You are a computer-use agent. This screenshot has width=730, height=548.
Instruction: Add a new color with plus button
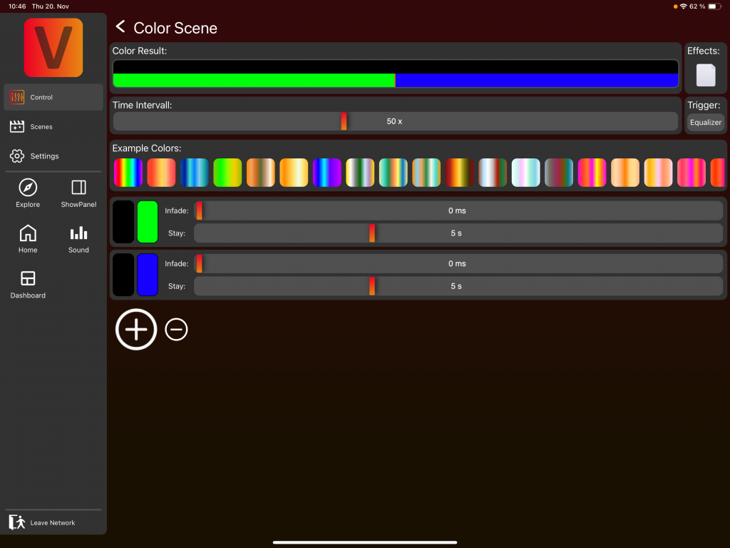[136, 329]
